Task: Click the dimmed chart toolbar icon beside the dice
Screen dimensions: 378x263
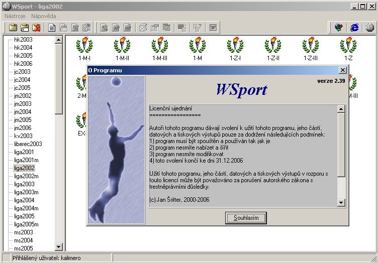Action: point(155,28)
